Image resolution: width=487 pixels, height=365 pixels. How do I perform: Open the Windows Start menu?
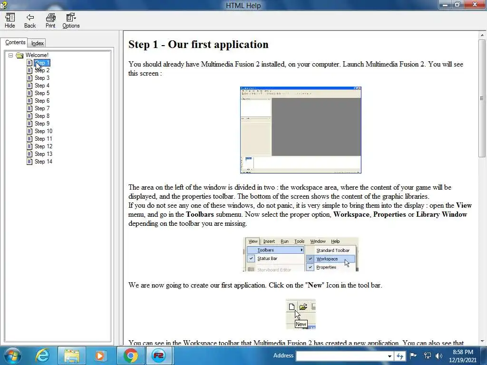coord(12,355)
